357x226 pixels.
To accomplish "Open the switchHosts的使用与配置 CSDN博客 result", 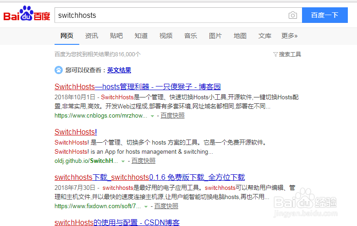I will pos(117,222).
